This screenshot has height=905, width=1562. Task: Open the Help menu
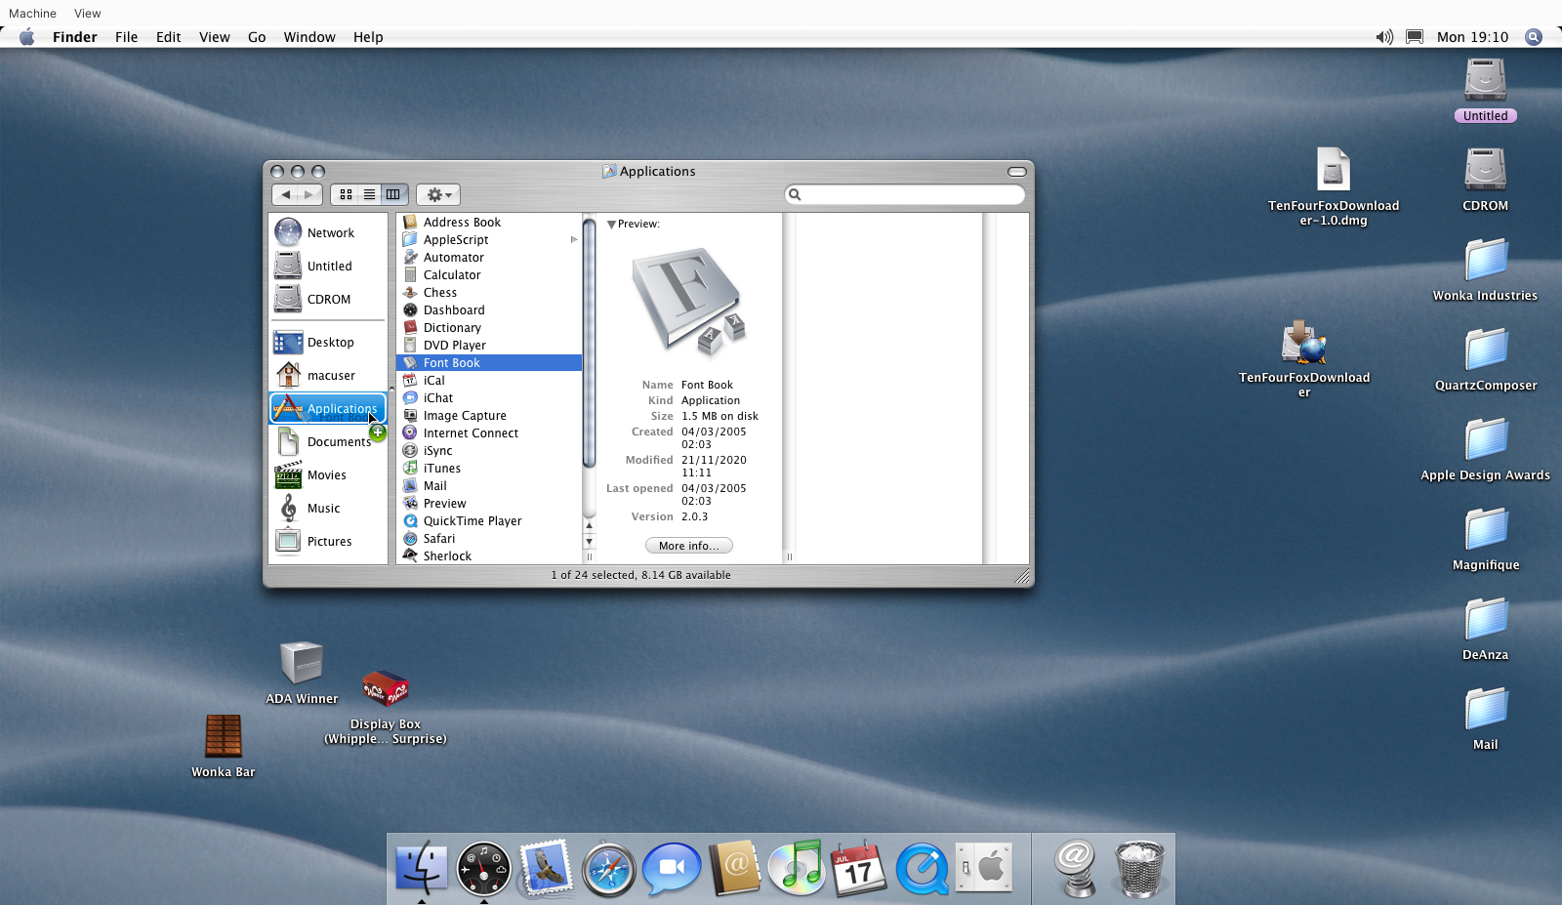pos(368,37)
